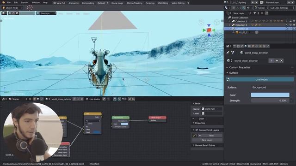Image resolution: width=296 pixels, height=166 pixels.
Task: Open the viewport editor type selector
Action: (x=4, y=13)
